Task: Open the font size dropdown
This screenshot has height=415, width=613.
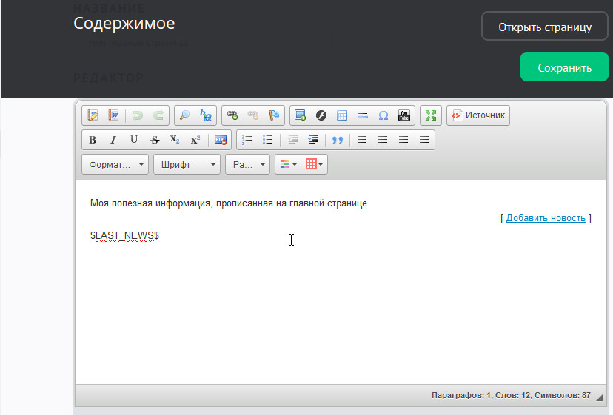Action: click(x=248, y=164)
